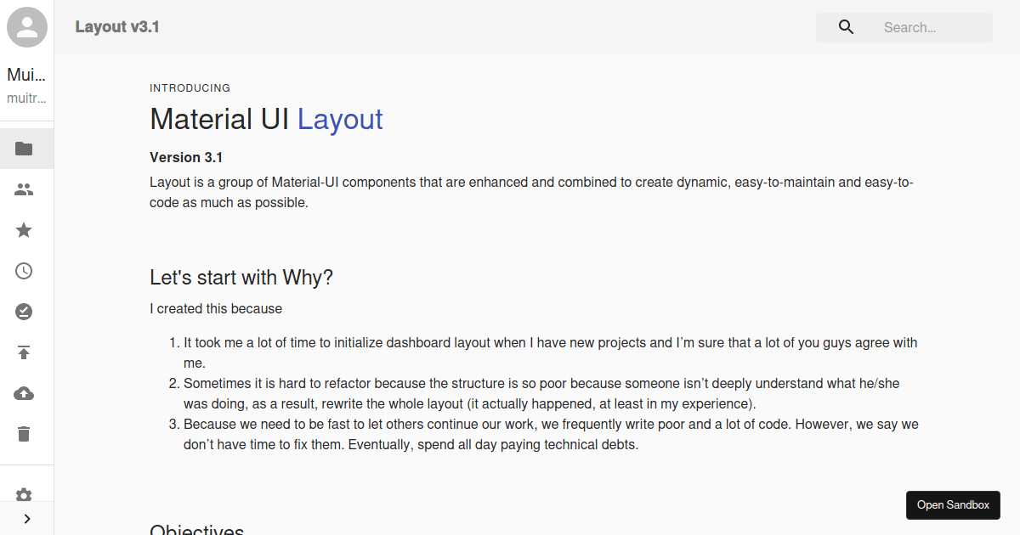Focus the Search input field

pos(926,27)
